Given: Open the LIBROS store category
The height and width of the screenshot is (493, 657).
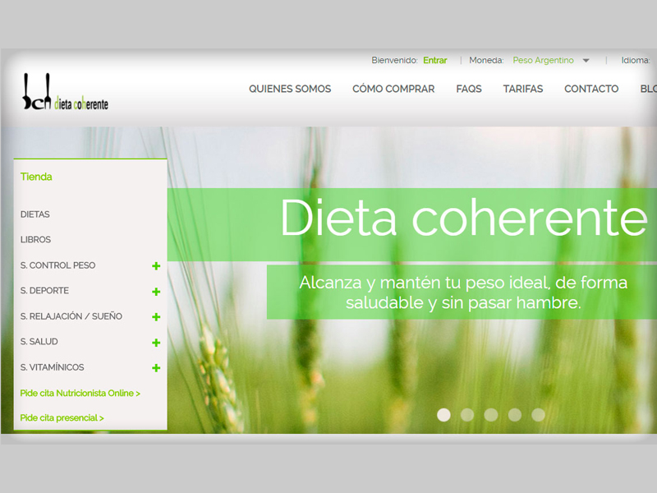Looking at the screenshot, I should pos(35,239).
